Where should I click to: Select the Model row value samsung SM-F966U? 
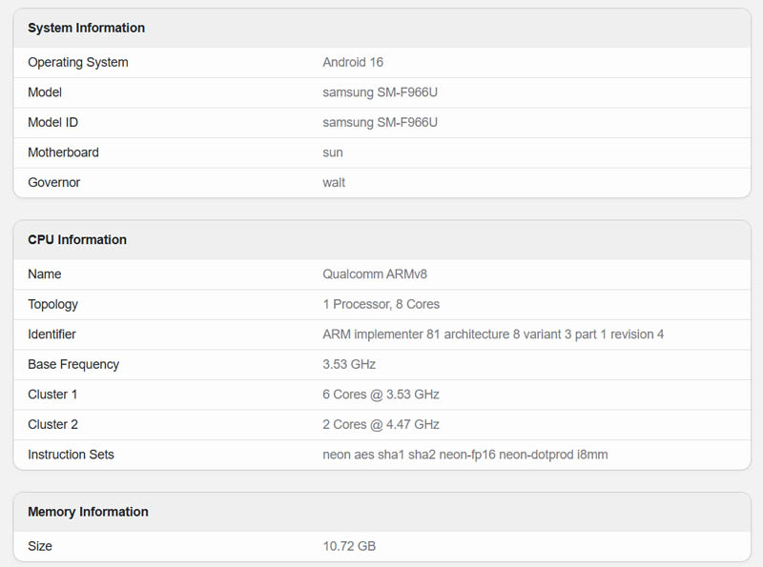pos(380,92)
